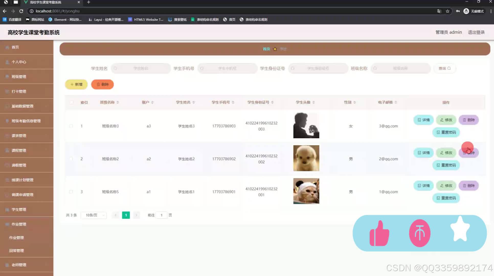Click the 学生姓名 search input field
494x276 pixels.
[141, 68]
